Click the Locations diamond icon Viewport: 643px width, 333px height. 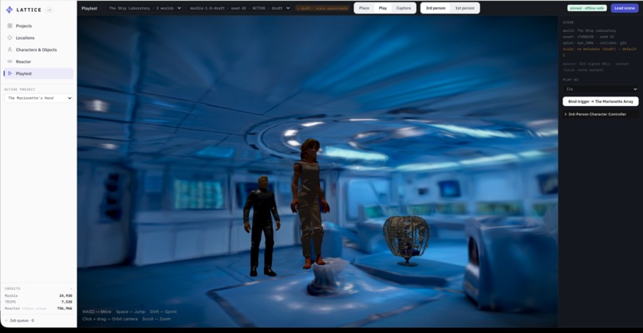10,37
